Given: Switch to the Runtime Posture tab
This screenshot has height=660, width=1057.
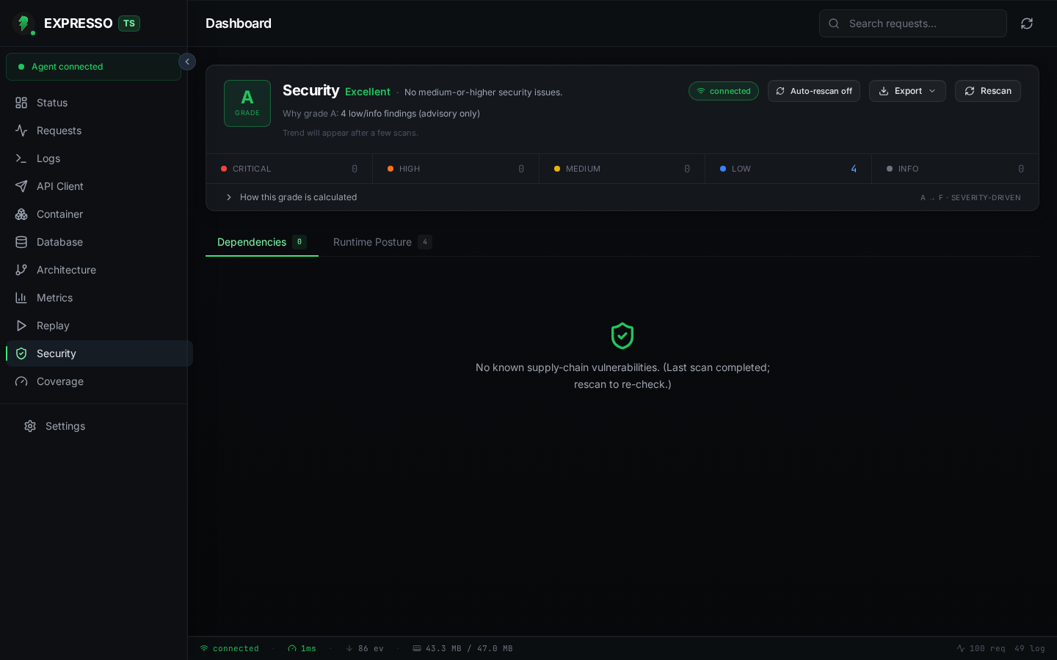Looking at the screenshot, I should tap(382, 242).
